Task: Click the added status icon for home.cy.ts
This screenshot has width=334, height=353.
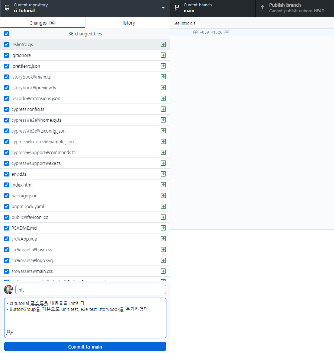Action: 163,120
